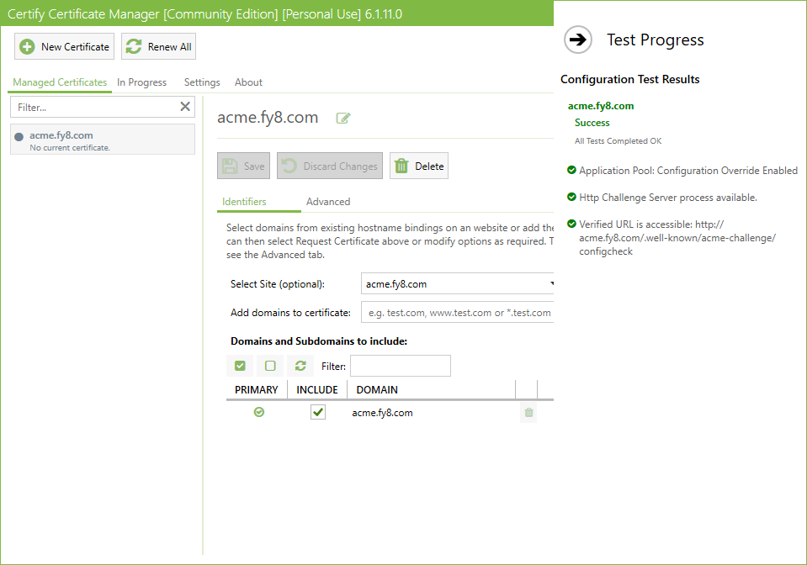Click the select all domains checkmark icon
The width and height of the screenshot is (807, 565).
coord(240,366)
